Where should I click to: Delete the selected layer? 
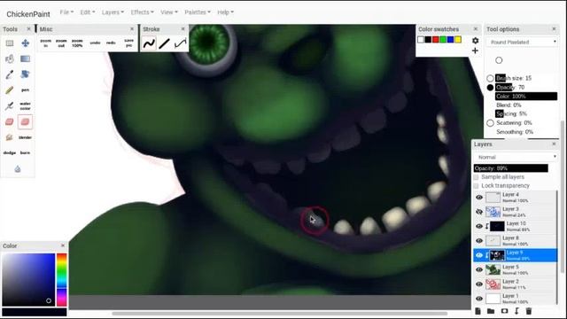tap(529, 311)
